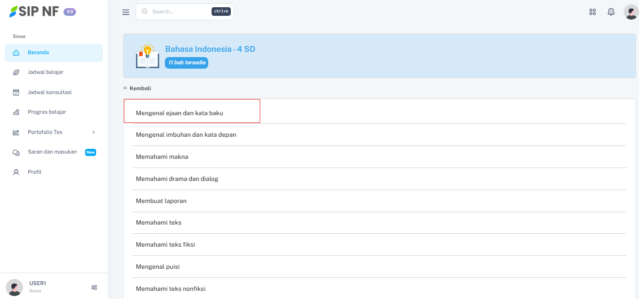This screenshot has width=639, height=299.
Task: Click the grid icon beside USER1
Action: 94,287
